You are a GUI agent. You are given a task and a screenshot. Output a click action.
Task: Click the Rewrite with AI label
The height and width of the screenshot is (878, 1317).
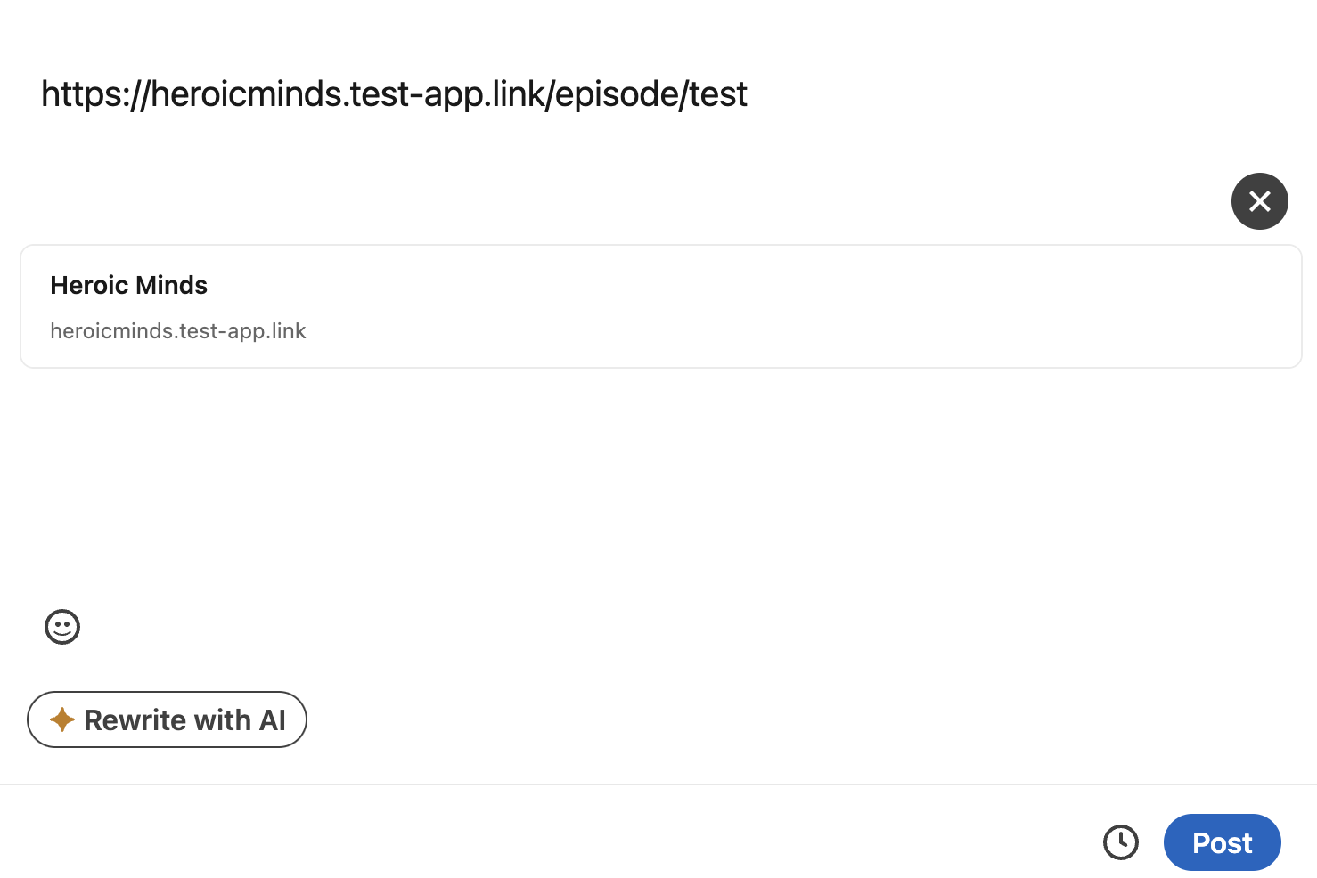pos(184,719)
